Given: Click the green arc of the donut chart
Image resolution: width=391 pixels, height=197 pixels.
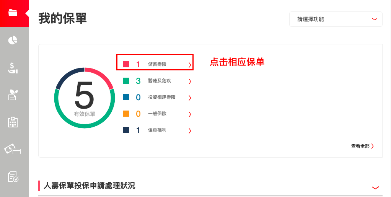Looking at the screenshot, I should [x=85, y=126].
